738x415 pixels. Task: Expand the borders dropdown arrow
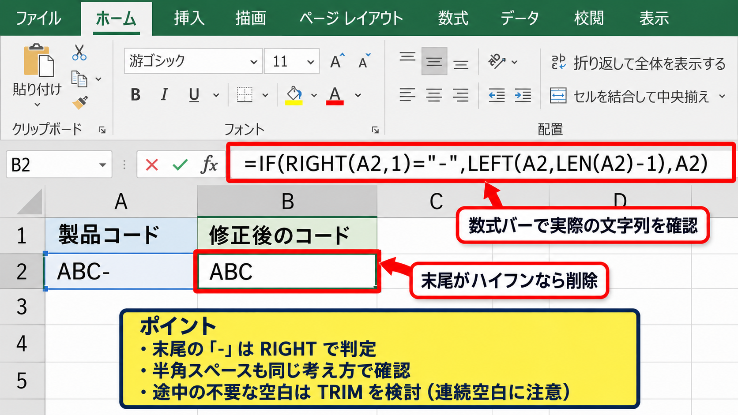click(265, 95)
